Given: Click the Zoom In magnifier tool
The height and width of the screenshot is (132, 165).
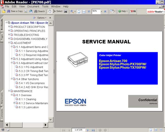Looking at the screenshot, I should (72, 11).
